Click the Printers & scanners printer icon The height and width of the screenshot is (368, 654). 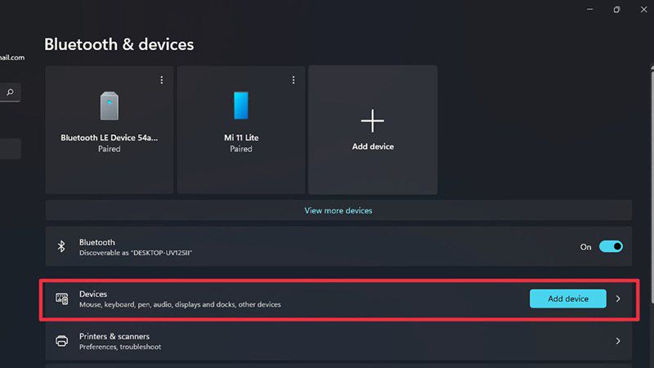pos(62,341)
